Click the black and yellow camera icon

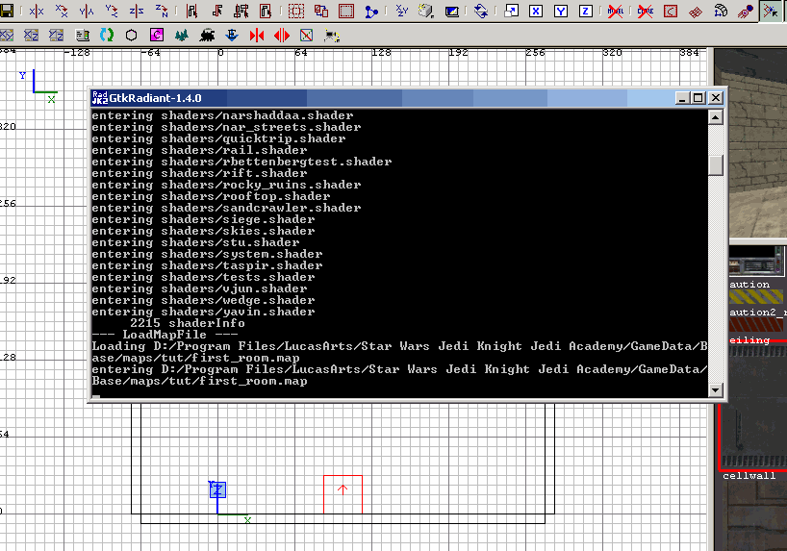coord(331,35)
